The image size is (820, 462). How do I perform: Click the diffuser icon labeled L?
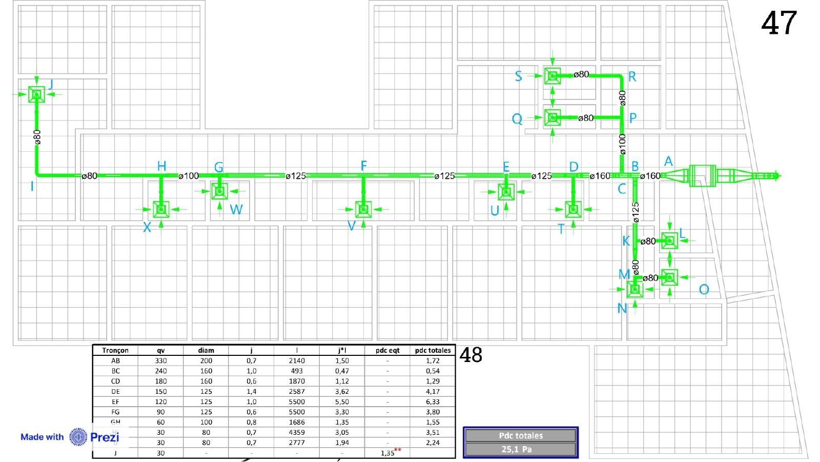tap(669, 240)
